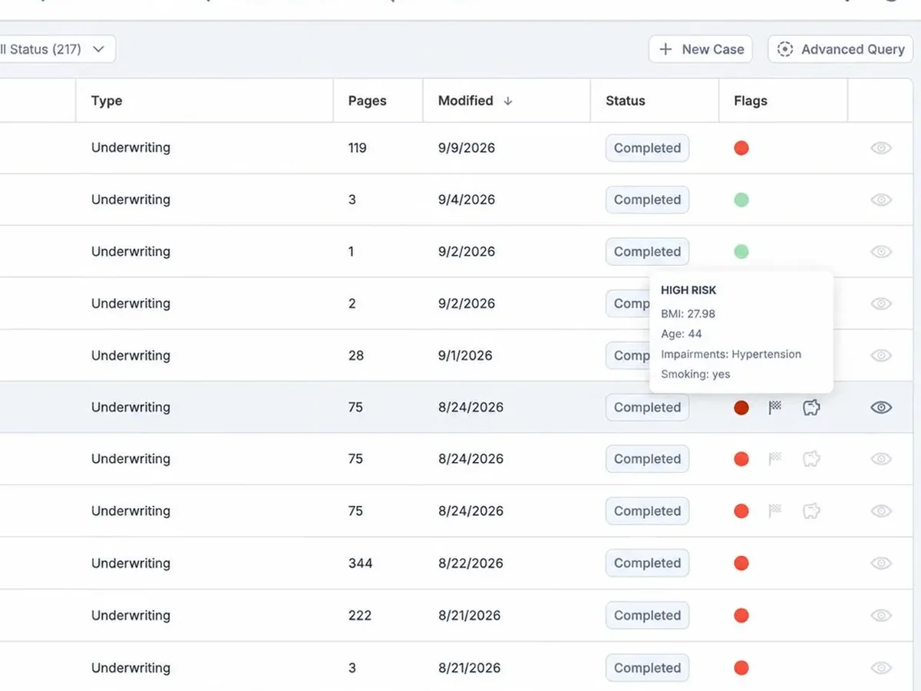Viewport: 921px width, 691px height.
Task: Click the HIGH RISK tooltip heading
Action: point(688,290)
